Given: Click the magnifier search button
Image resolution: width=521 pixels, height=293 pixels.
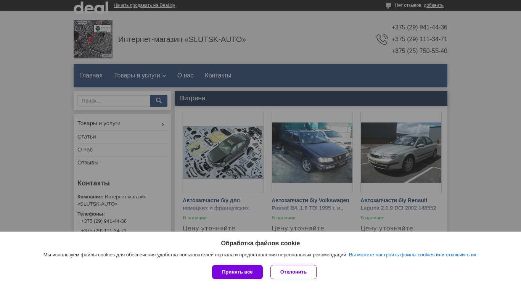Looking at the screenshot, I should tap(159, 101).
